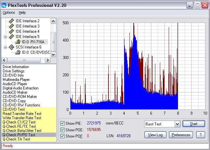Click the IDE Interface 4 chip icon
Viewport: 210px width, 150px height.
pyautogui.click(x=11, y=31)
